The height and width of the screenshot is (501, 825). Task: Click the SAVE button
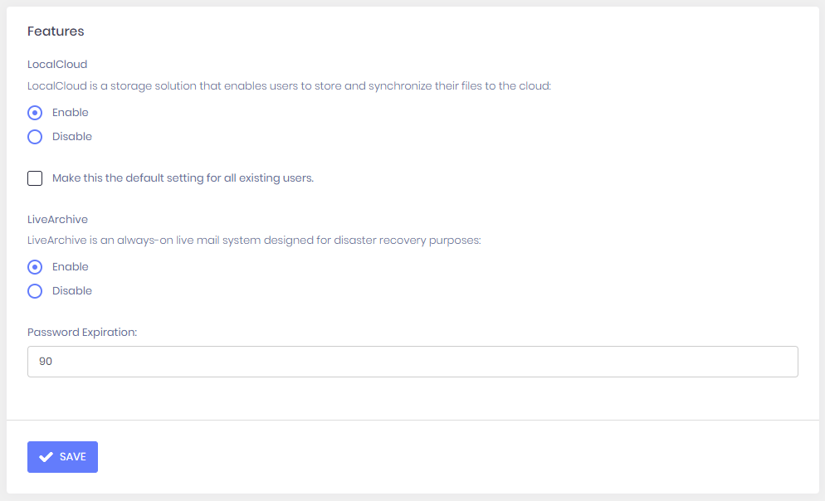(62, 456)
